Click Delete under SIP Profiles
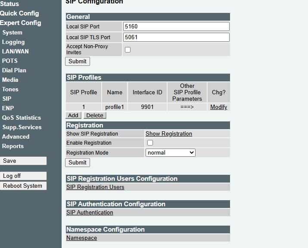 coord(95,115)
